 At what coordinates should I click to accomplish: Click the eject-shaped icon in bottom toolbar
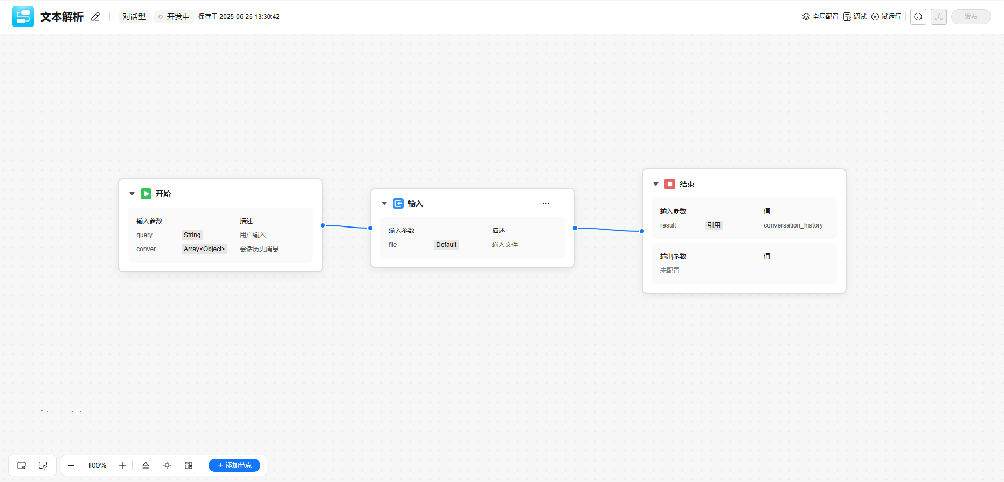tap(146, 465)
